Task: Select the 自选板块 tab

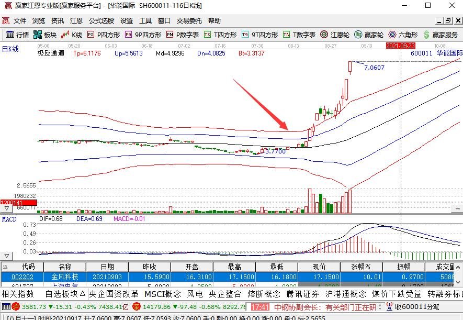Action: (65, 294)
